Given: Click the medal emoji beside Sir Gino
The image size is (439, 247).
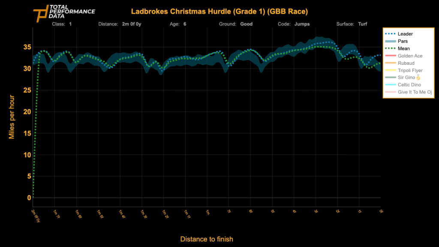Looking at the screenshot, I should (418, 77).
